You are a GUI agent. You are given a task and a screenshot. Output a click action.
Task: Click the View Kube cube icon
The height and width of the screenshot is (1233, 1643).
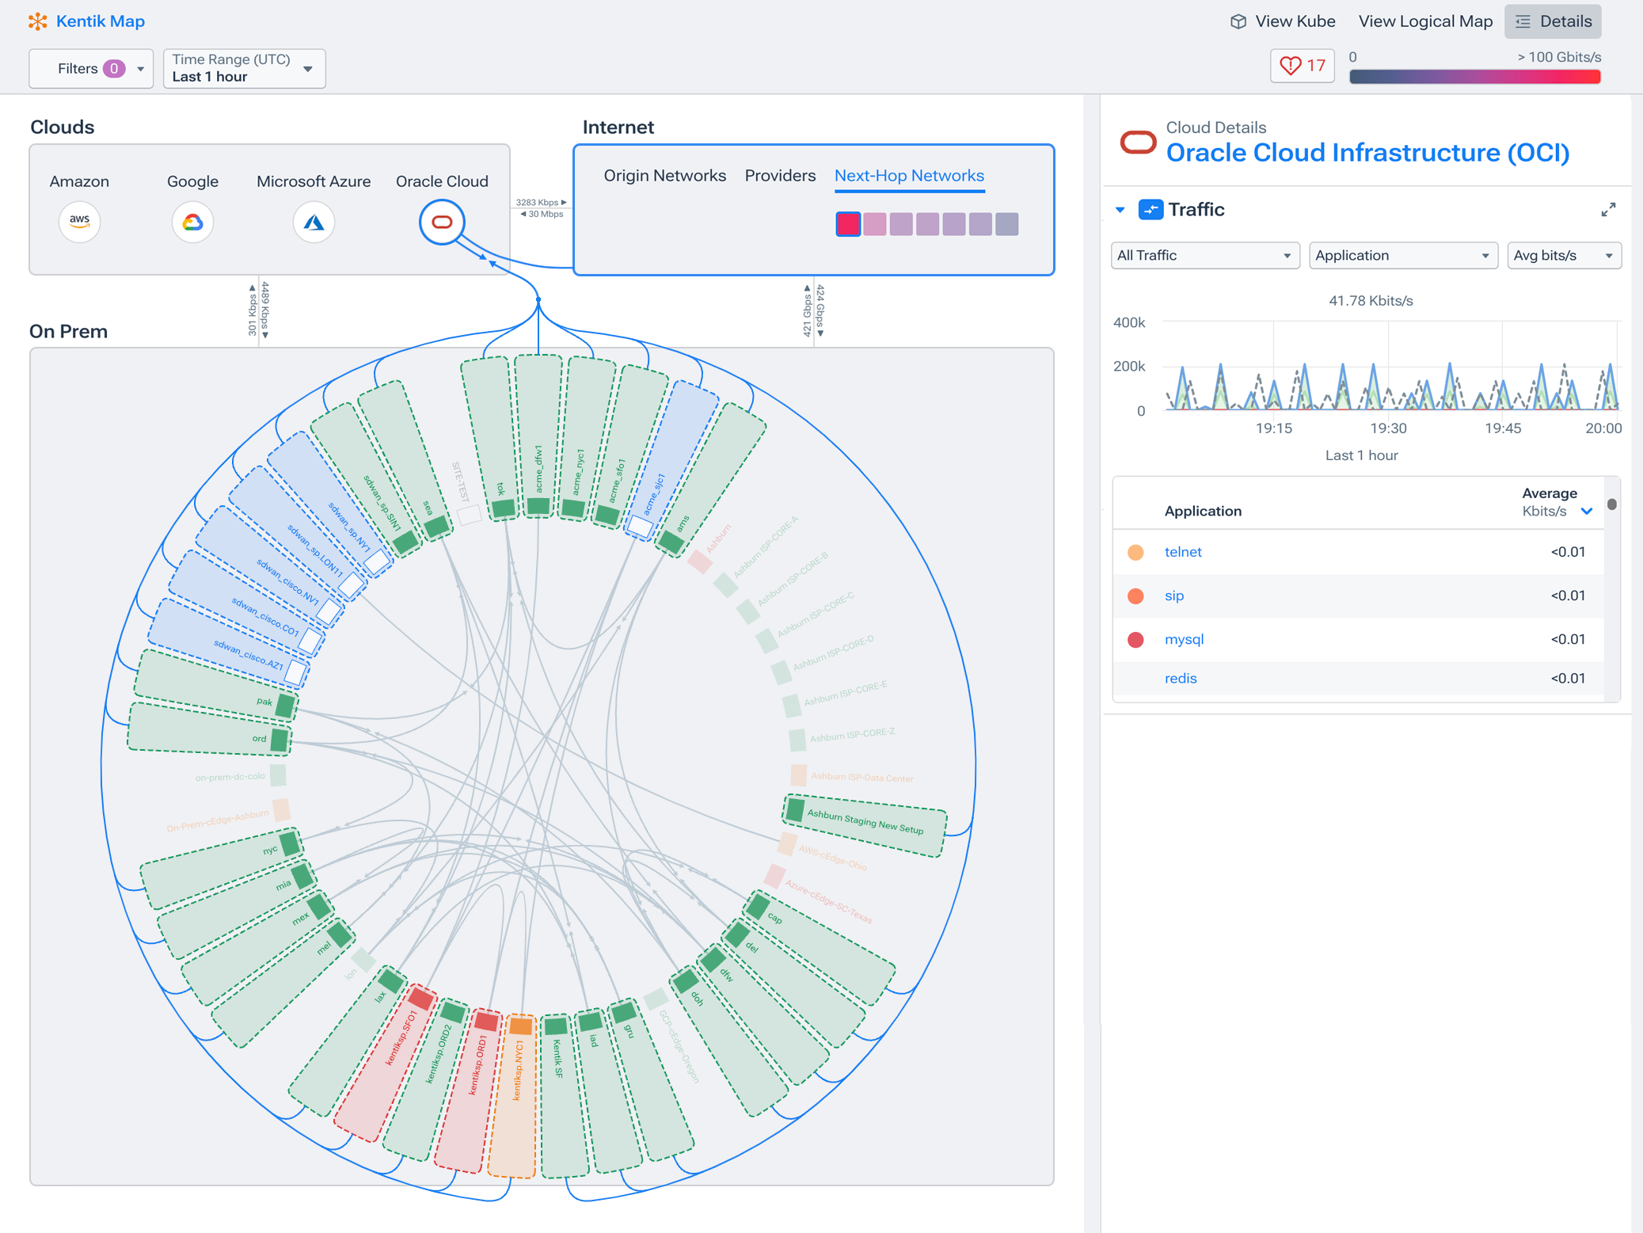tap(1238, 21)
